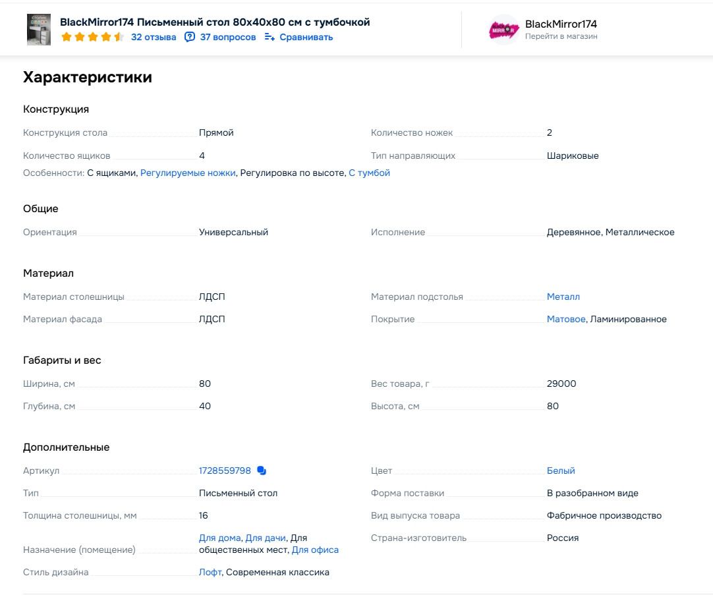Click the product thumbnail image in header
Viewport: 713px width, 599px height.
pos(38,30)
